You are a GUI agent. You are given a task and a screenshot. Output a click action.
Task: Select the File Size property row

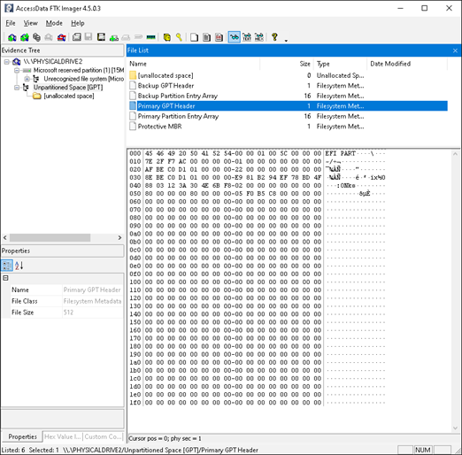tap(66, 312)
